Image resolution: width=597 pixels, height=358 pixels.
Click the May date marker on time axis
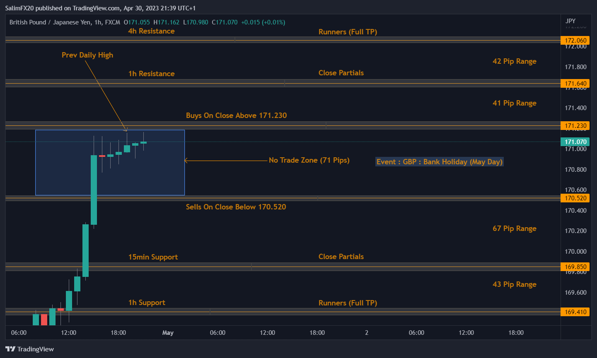[x=168, y=333]
